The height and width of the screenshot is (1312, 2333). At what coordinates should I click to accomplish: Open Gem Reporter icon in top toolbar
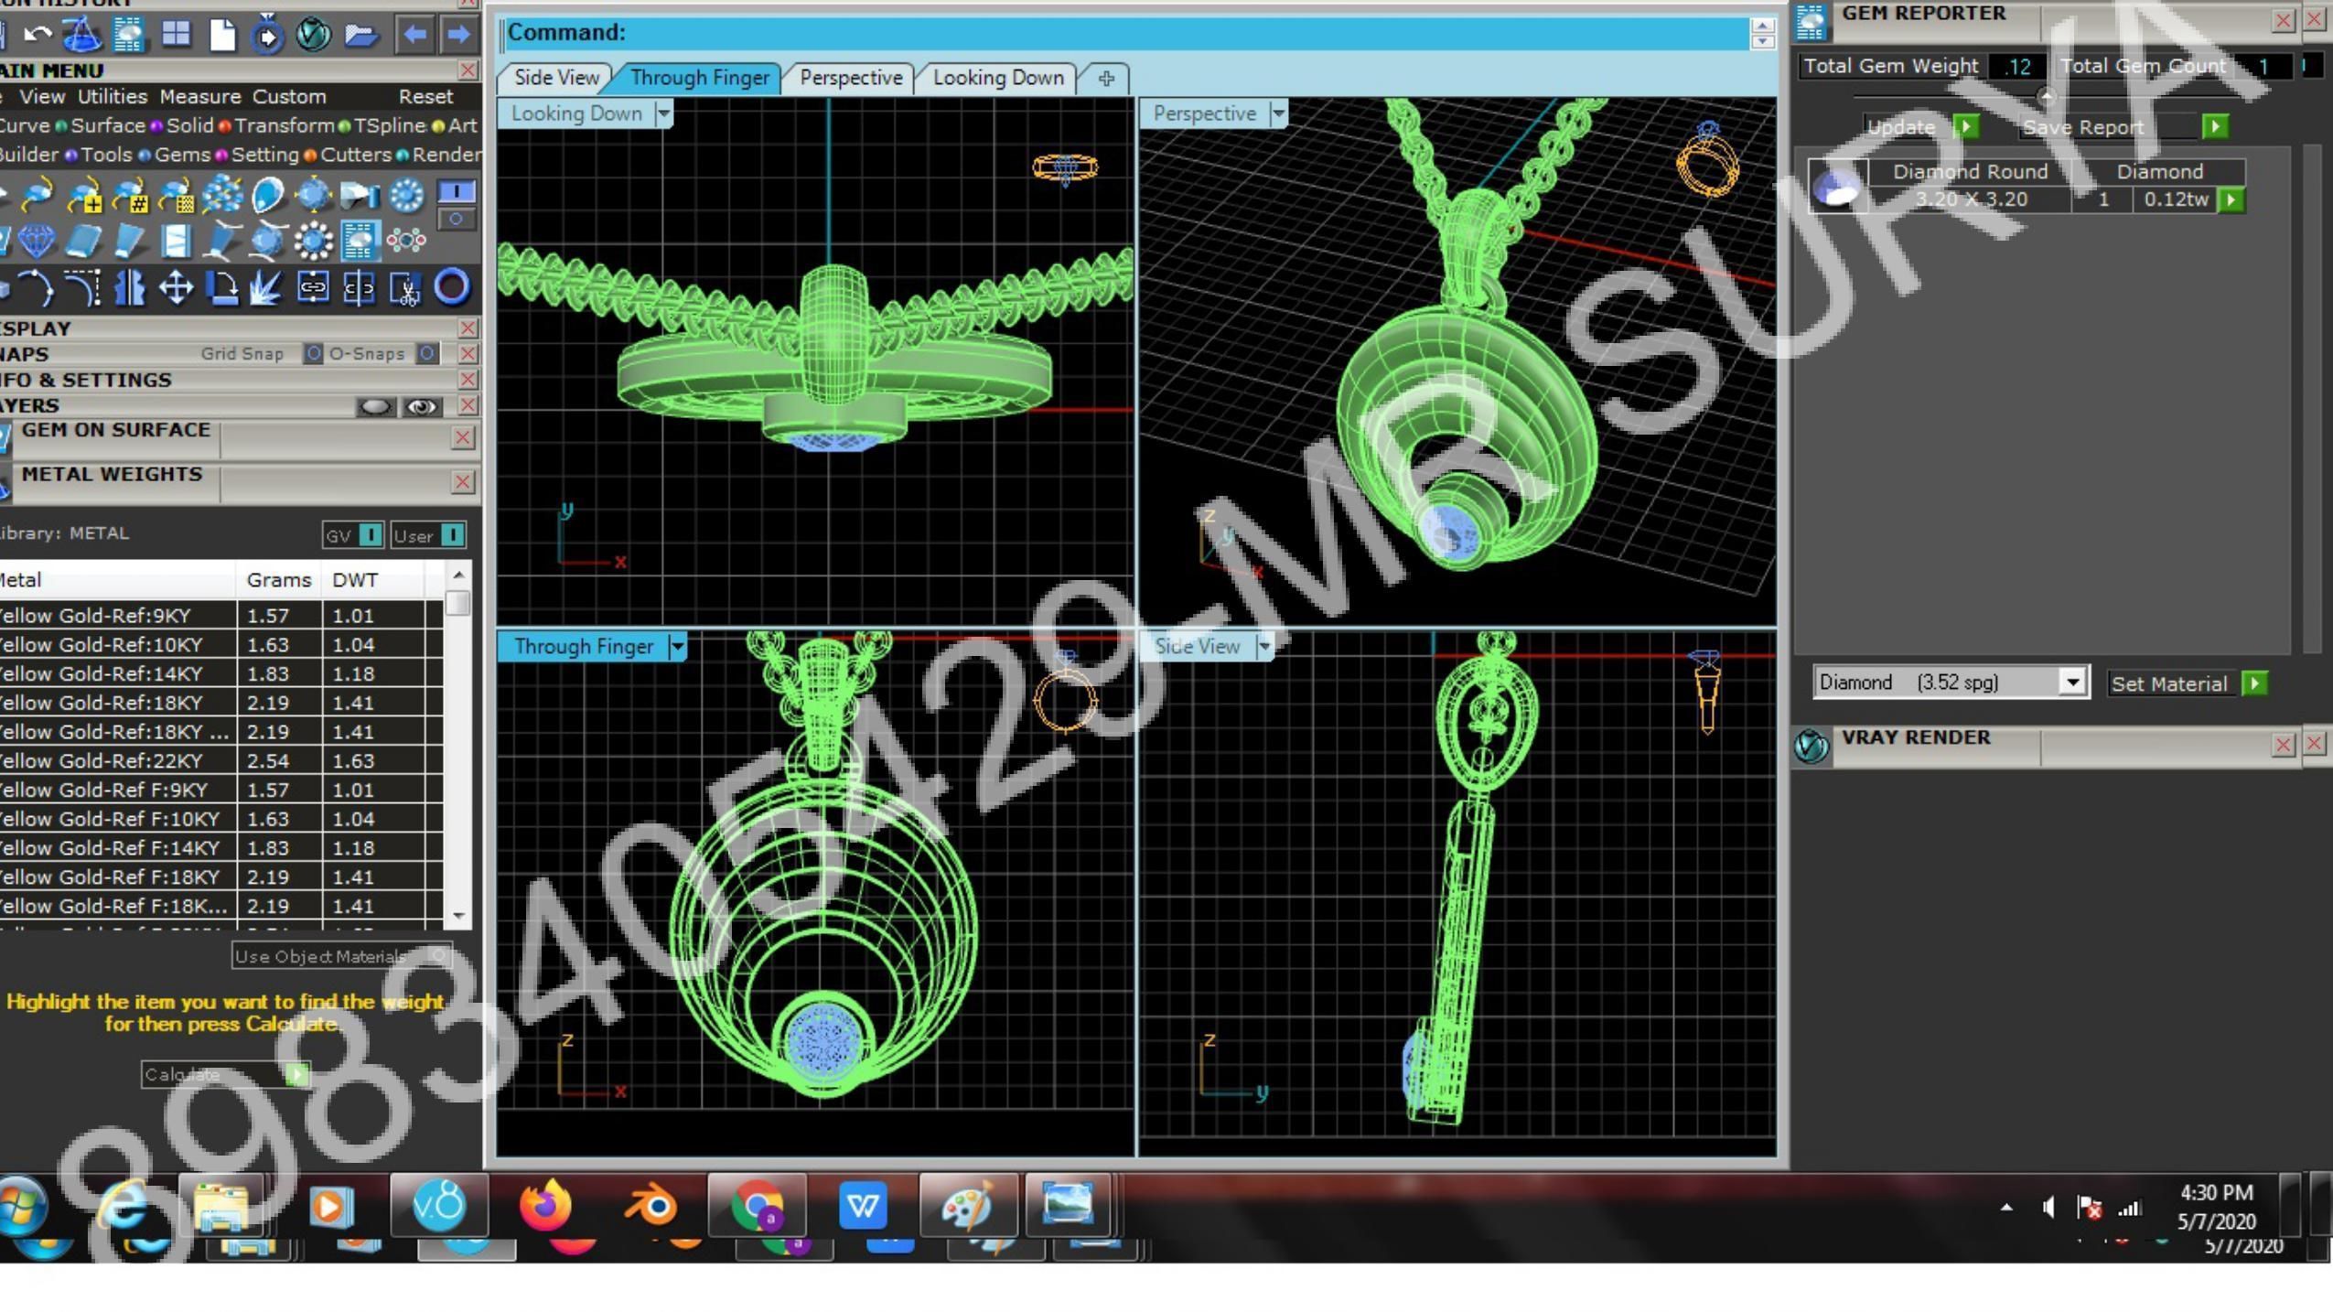[129, 35]
